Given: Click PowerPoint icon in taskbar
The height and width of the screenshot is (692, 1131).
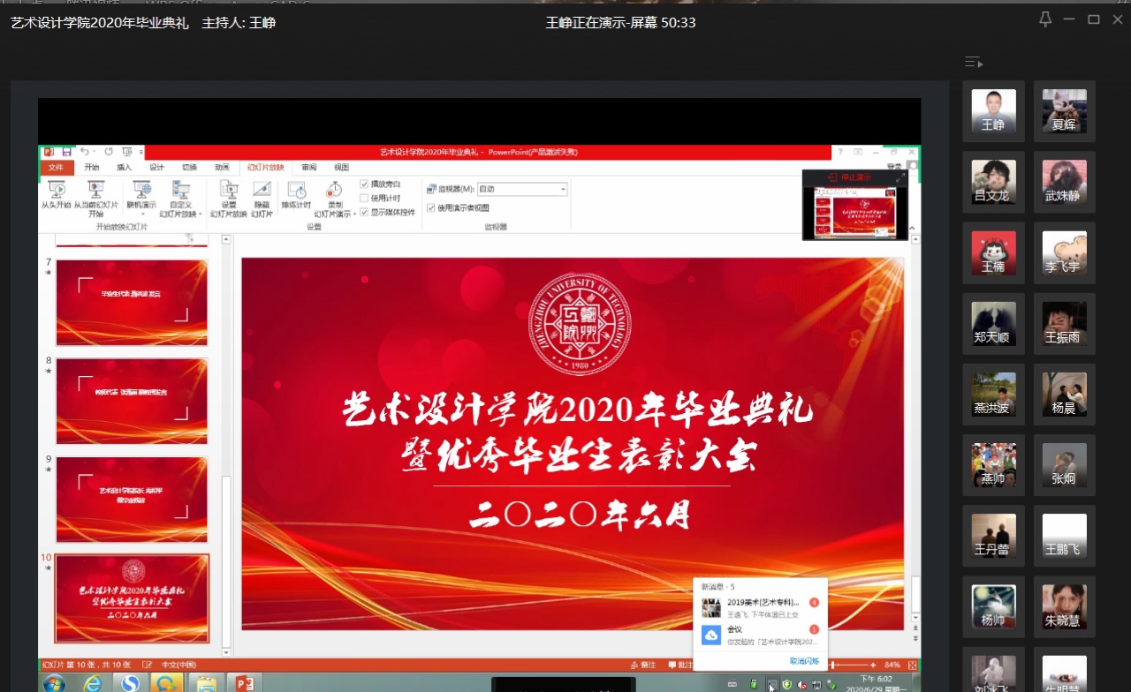Looking at the screenshot, I should coord(244,682).
